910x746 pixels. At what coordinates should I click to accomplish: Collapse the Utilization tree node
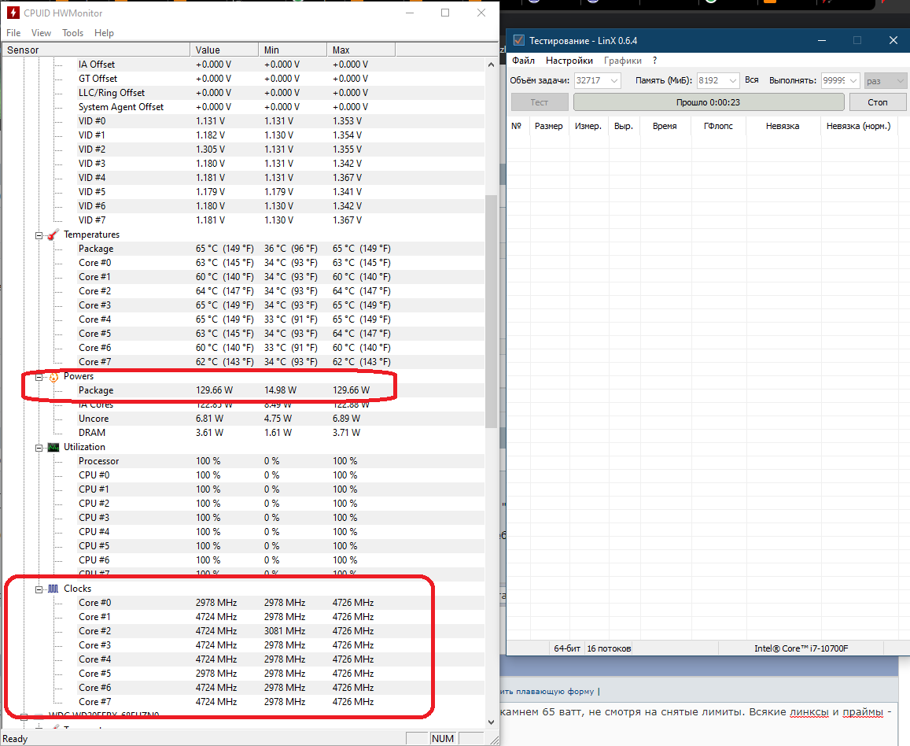[x=39, y=448]
